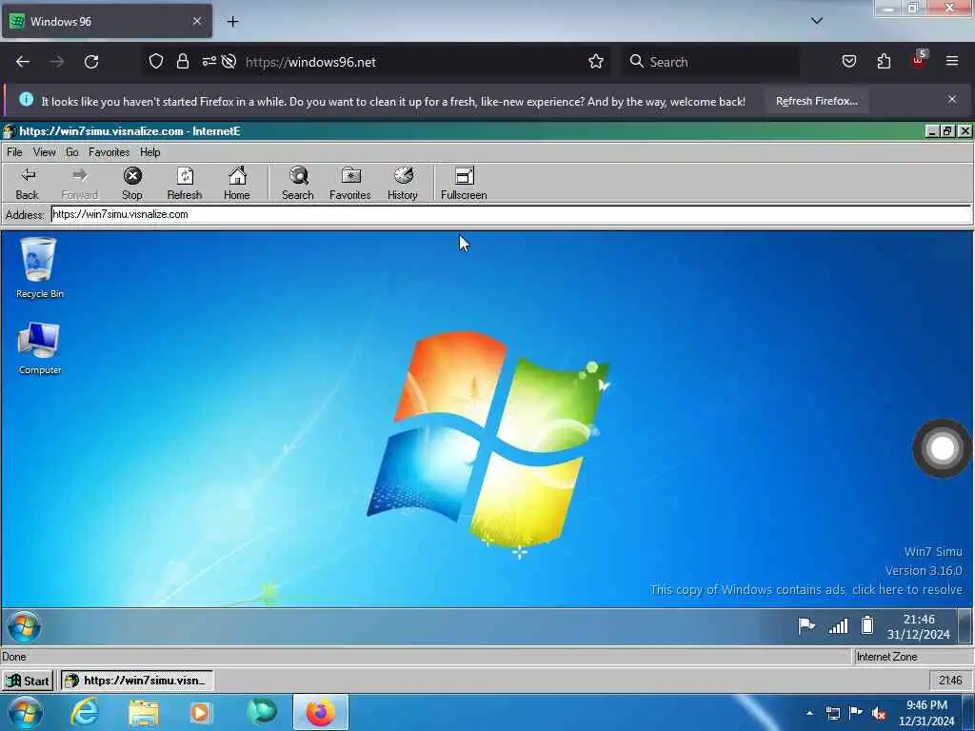Click the Windows 96 taskbar clock 21:46

pos(950,681)
